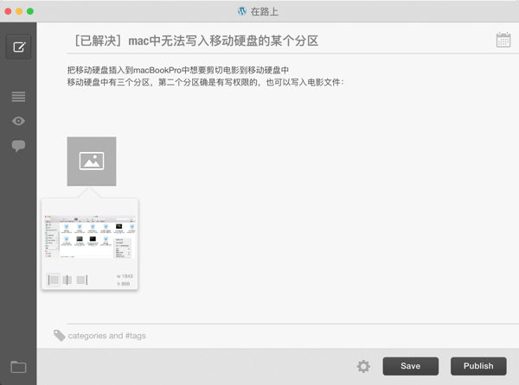
Task: Show the posts list icon in sidebar
Action: tap(18, 97)
